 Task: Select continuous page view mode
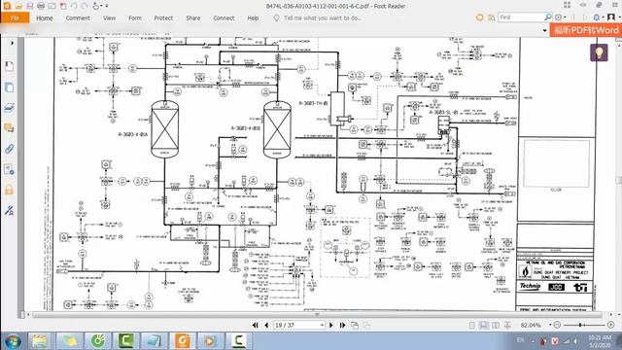coord(484,326)
